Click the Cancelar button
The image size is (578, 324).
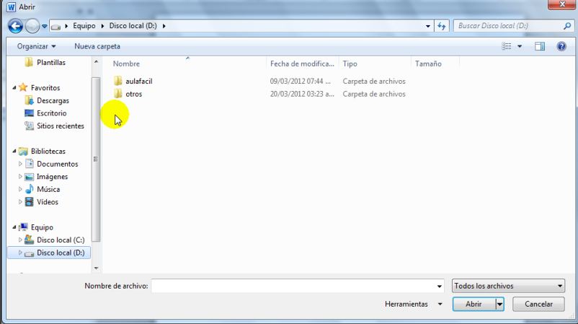tap(538, 304)
